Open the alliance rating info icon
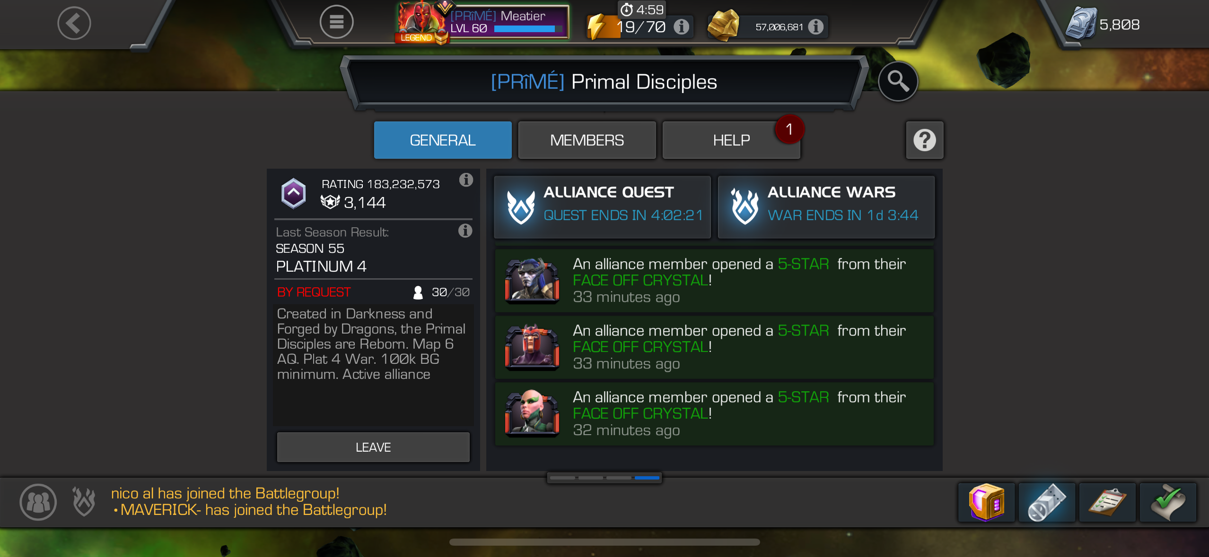This screenshot has height=557, width=1209. click(x=466, y=180)
